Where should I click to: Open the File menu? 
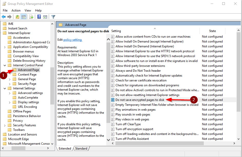pos(5,11)
